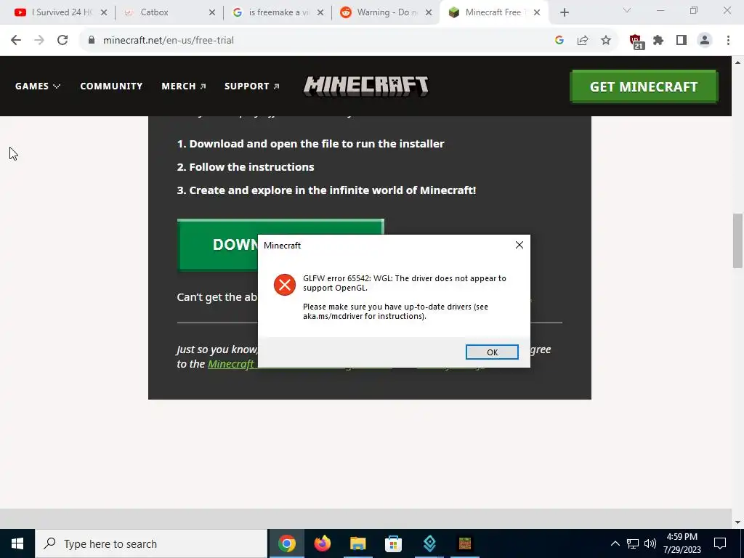Image resolution: width=744 pixels, height=558 pixels.
Task: Open the SUPPORT external link
Action: (252, 86)
